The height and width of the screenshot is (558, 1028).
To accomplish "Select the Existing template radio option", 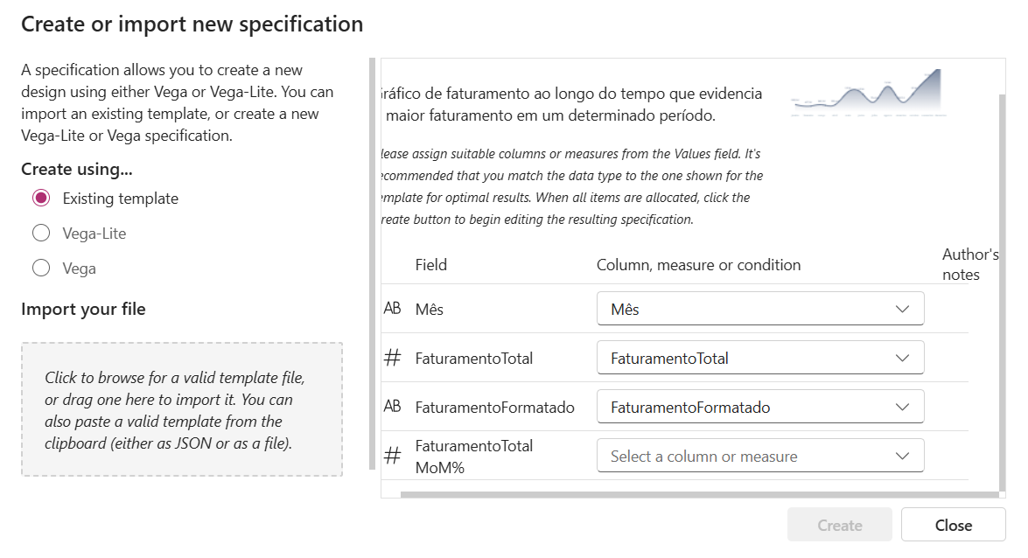I will click(41, 198).
